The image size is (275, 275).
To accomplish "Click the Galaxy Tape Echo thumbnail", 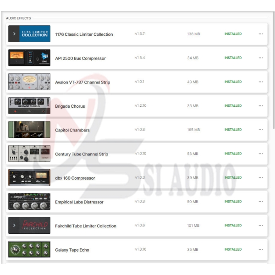I will click(29, 249).
